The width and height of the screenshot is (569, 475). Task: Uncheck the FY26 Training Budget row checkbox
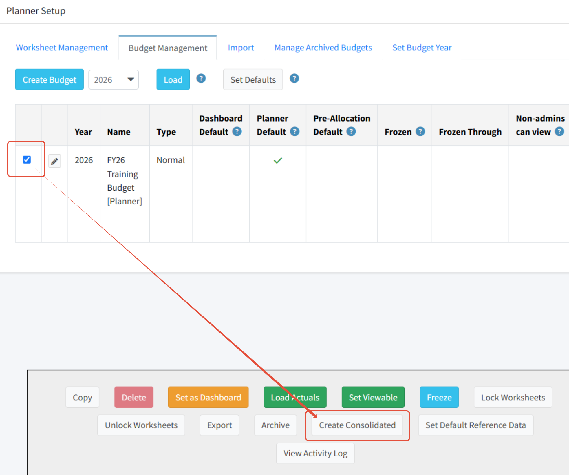click(x=27, y=160)
